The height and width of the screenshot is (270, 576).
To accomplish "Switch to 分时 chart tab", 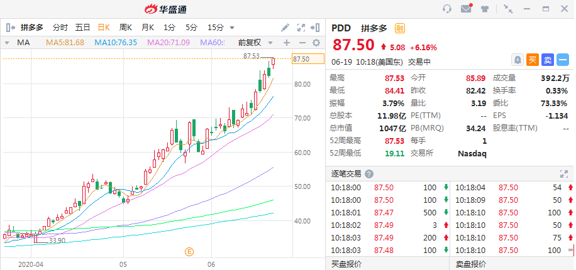I will pyautogui.click(x=60, y=28).
